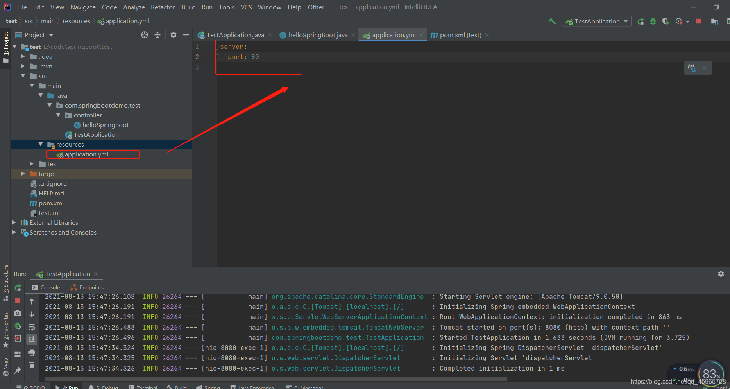The height and width of the screenshot is (389, 730).
Task: Rerun TestApplication from the top toolbar
Action: click(x=641, y=22)
